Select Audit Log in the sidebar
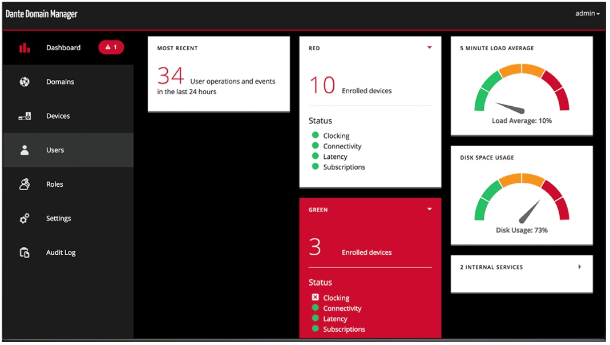The height and width of the screenshot is (345, 610). (60, 252)
